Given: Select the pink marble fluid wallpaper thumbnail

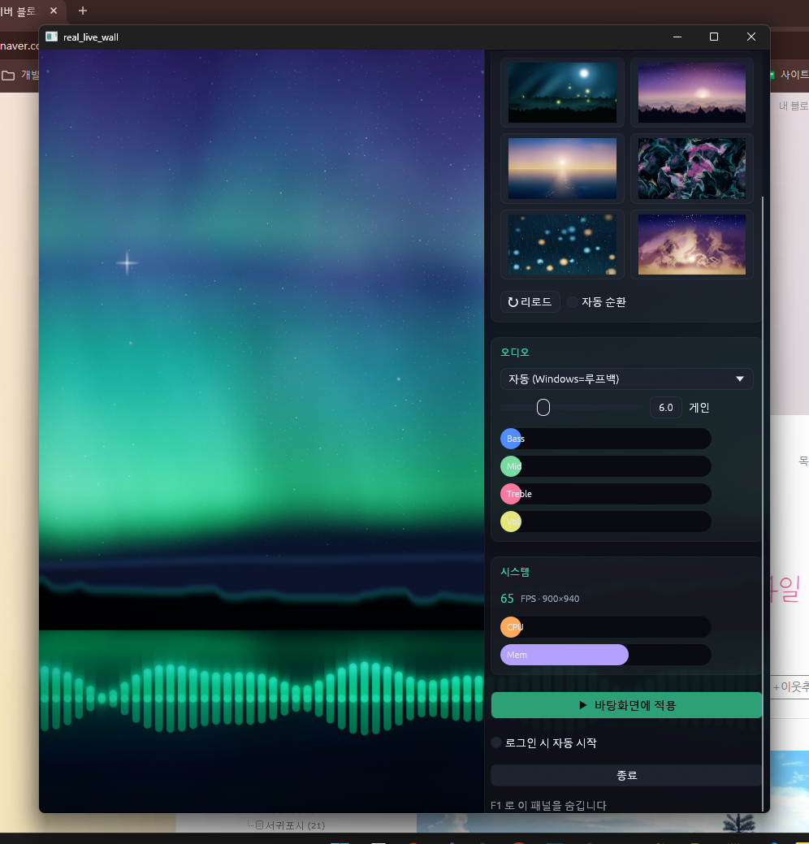Looking at the screenshot, I should [692, 168].
